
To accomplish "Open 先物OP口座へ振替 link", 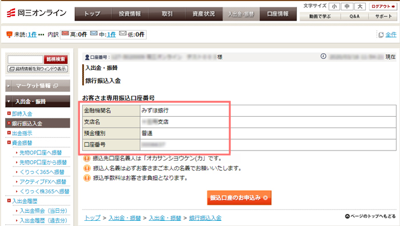I will (41, 152).
